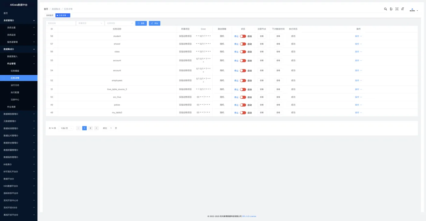Expand 系统设置 in the sidebar
Screen dimensions: 426x221
click(19, 27)
